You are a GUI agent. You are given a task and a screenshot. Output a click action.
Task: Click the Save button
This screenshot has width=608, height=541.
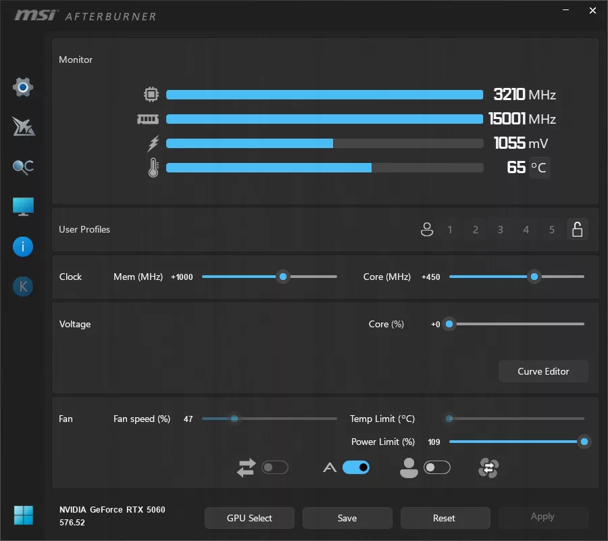347,518
